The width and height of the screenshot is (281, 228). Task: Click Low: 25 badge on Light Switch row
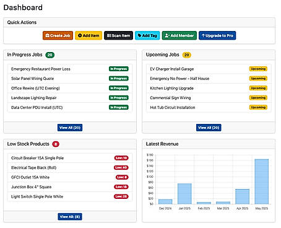click(x=121, y=196)
